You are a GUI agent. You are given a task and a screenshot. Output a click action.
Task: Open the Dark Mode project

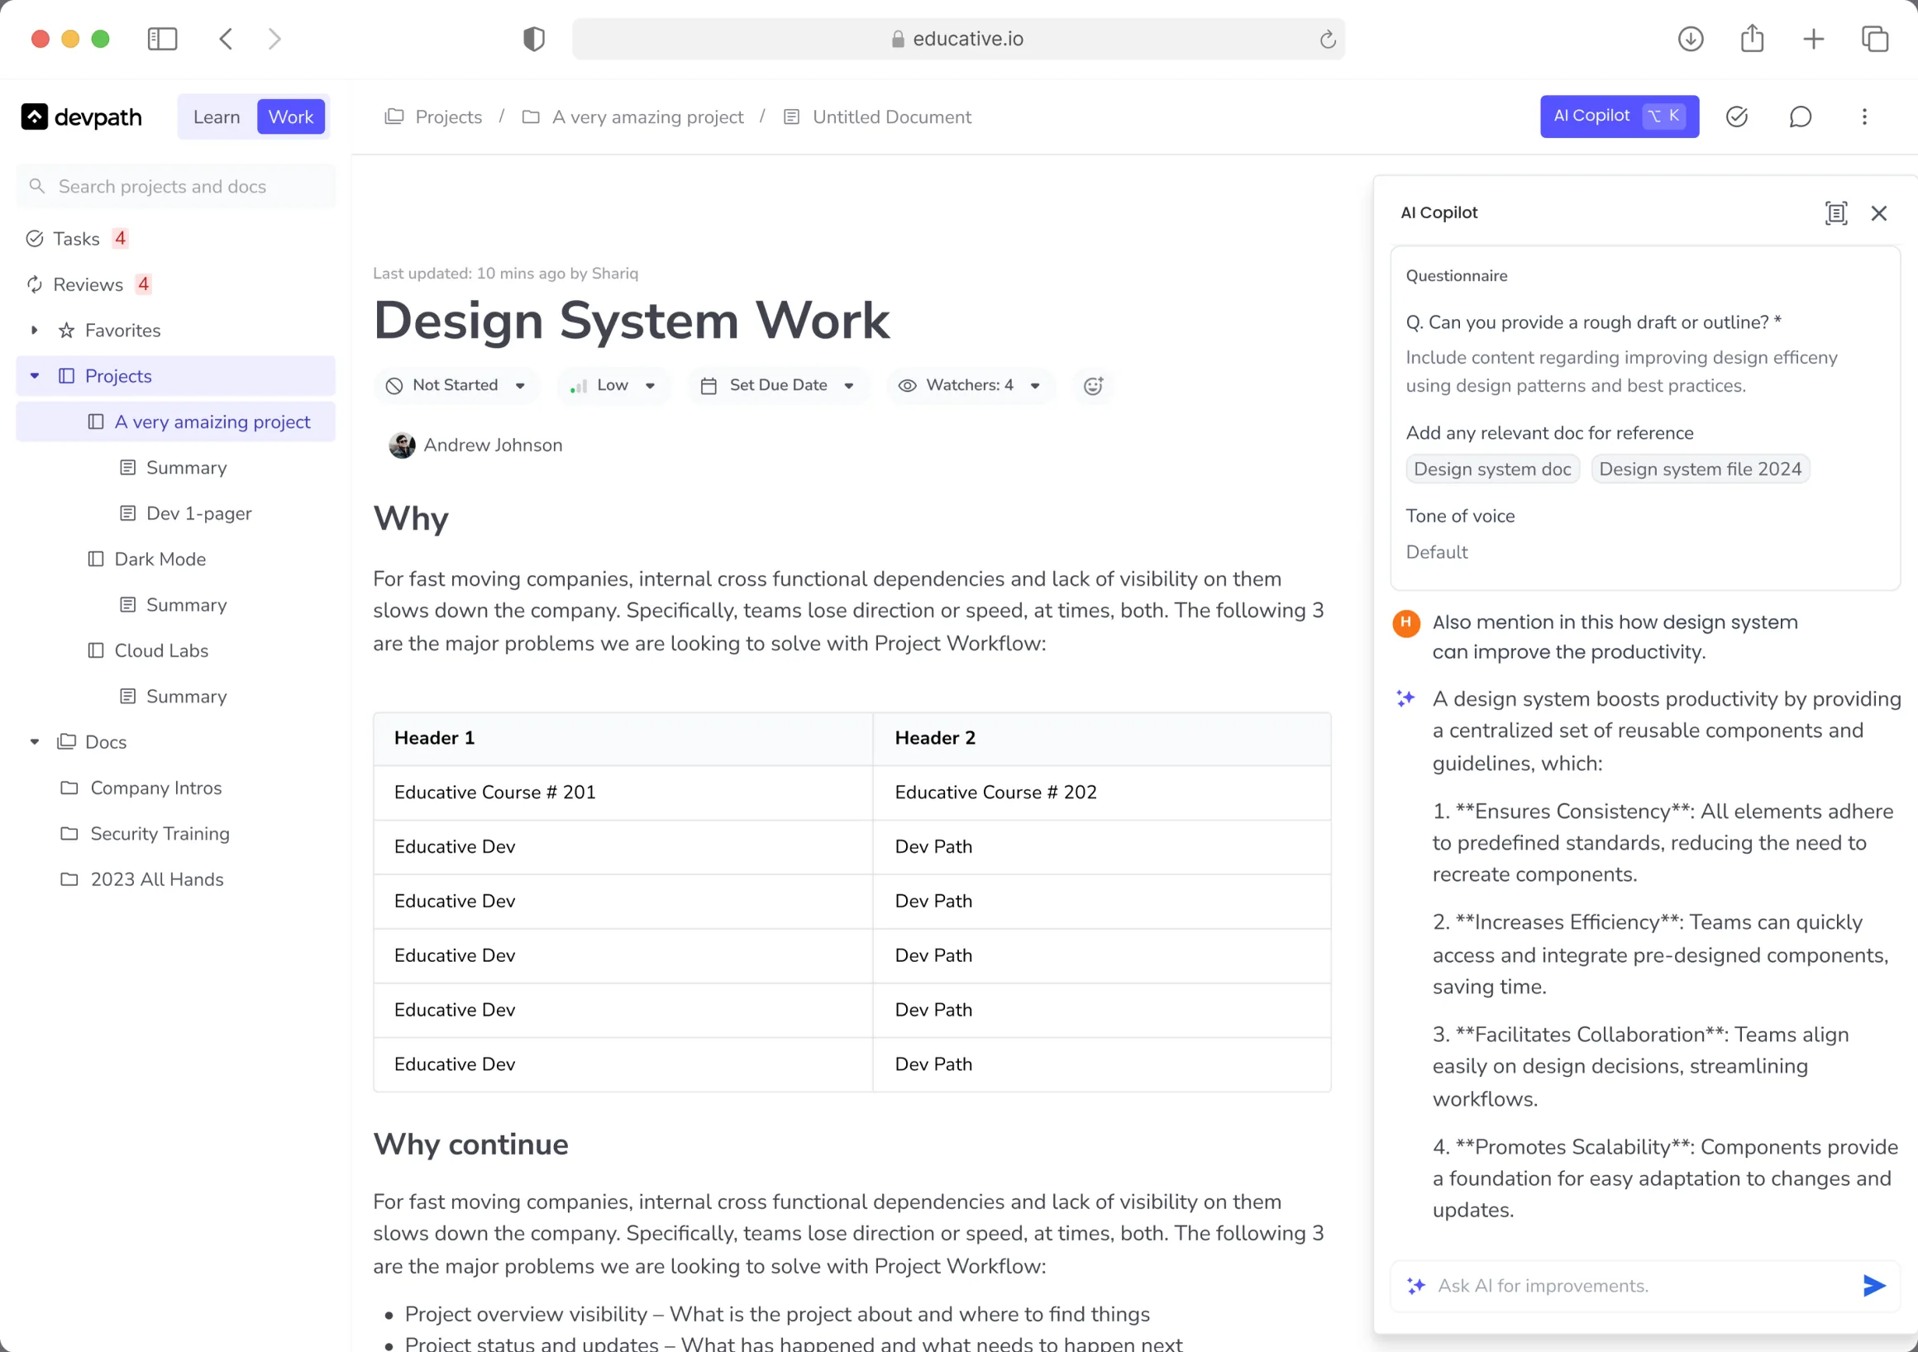point(147,559)
